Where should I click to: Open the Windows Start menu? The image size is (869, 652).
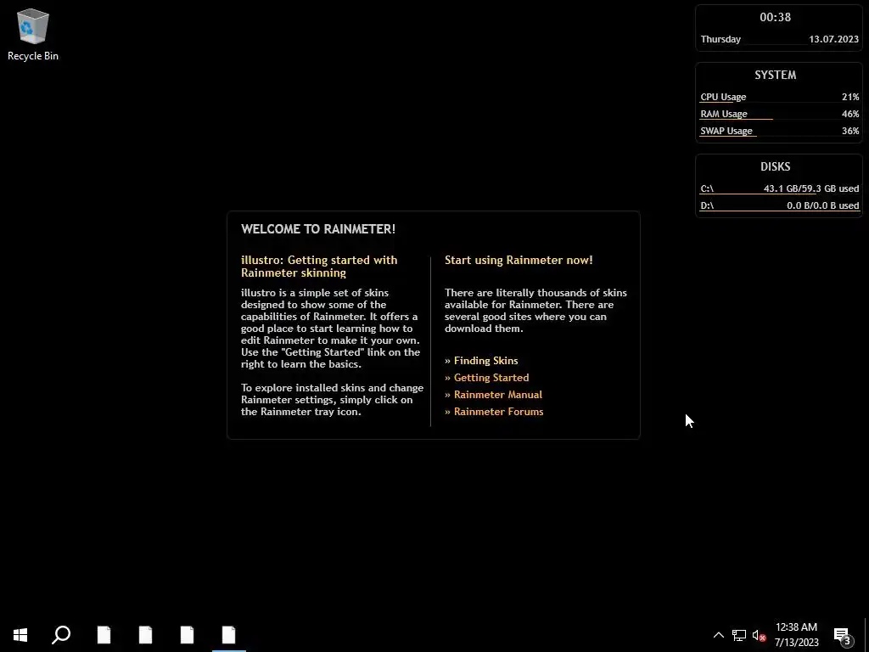pos(20,635)
